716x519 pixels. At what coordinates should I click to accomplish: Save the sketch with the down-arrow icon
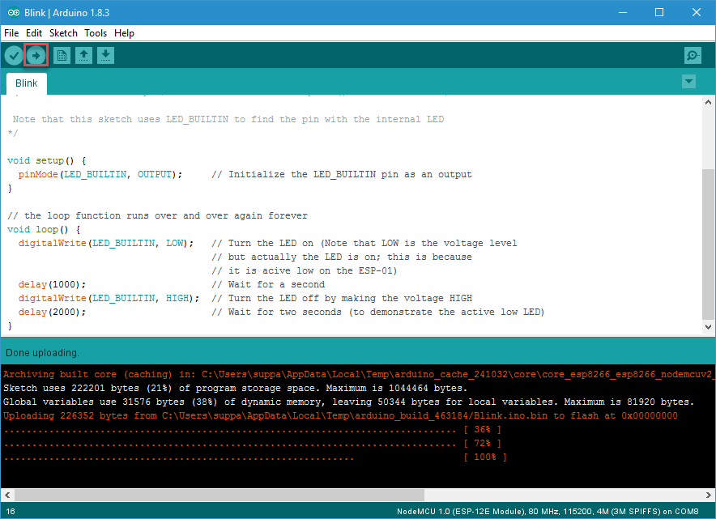pyautogui.click(x=105, y=56)
